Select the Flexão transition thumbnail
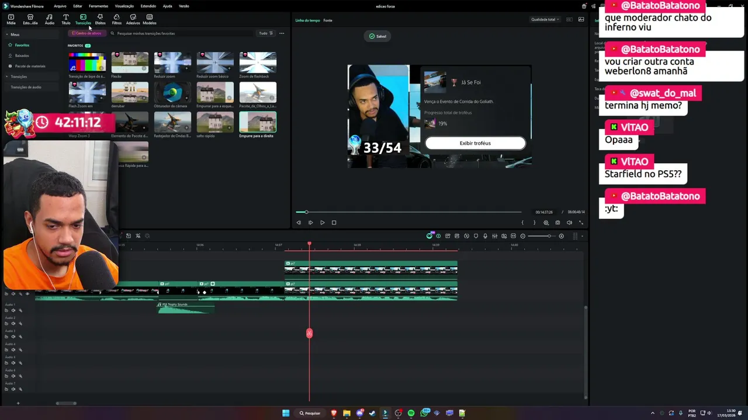 [130, 63]
